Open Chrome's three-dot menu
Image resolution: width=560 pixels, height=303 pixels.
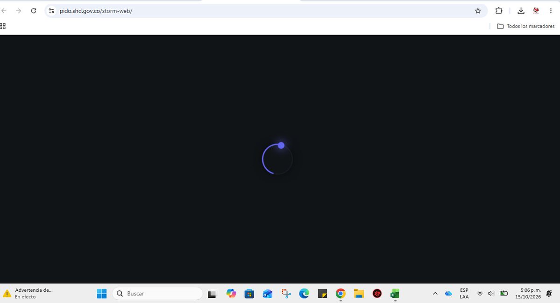point(551,11)
